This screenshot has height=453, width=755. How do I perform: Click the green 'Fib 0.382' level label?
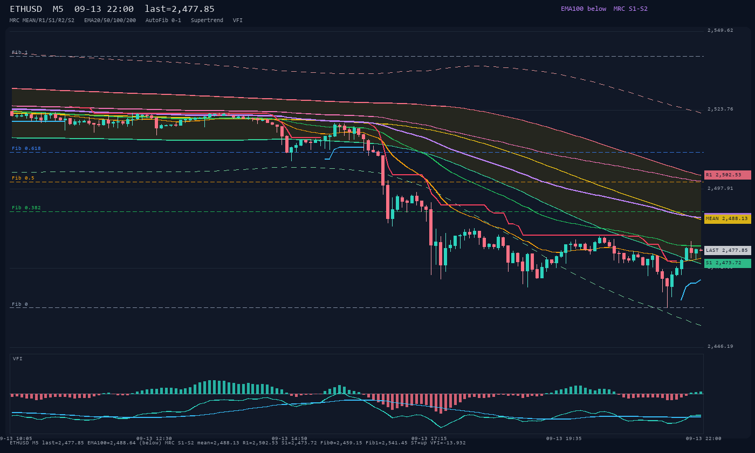(26, 208)
